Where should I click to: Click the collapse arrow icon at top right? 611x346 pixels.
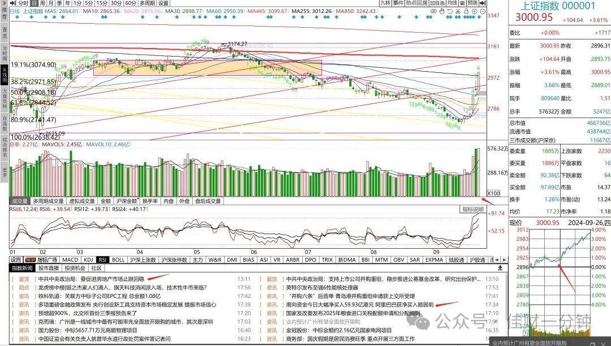(483, 3)
